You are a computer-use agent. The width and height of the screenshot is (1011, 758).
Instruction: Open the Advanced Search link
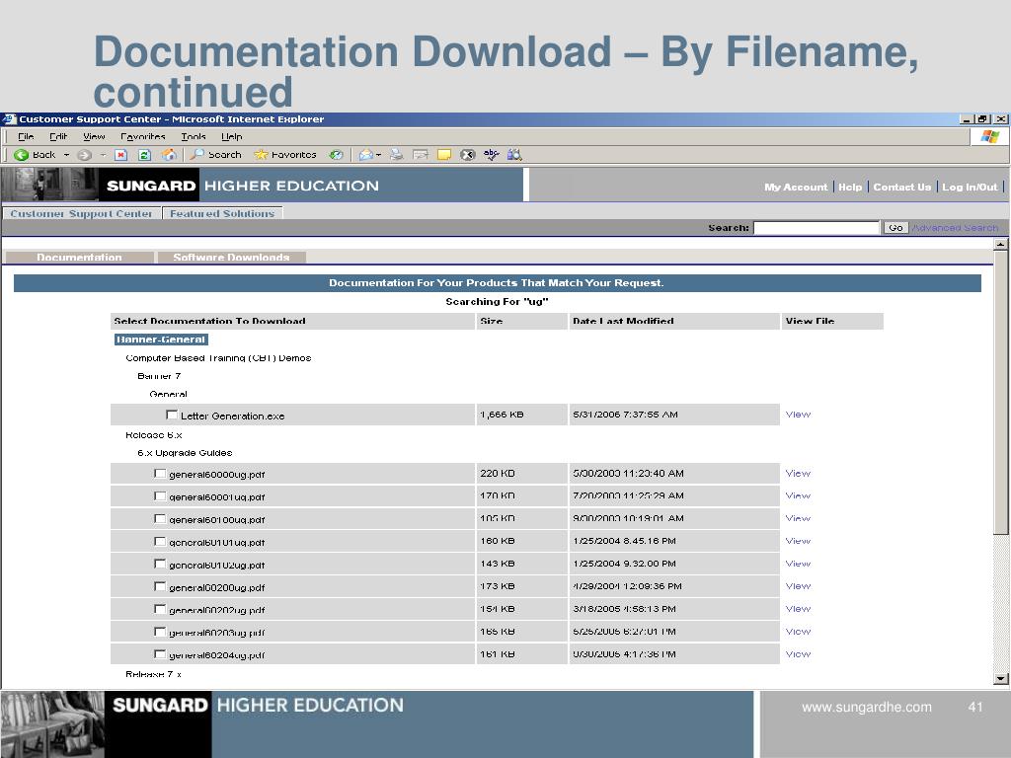(x=956, y=228)
